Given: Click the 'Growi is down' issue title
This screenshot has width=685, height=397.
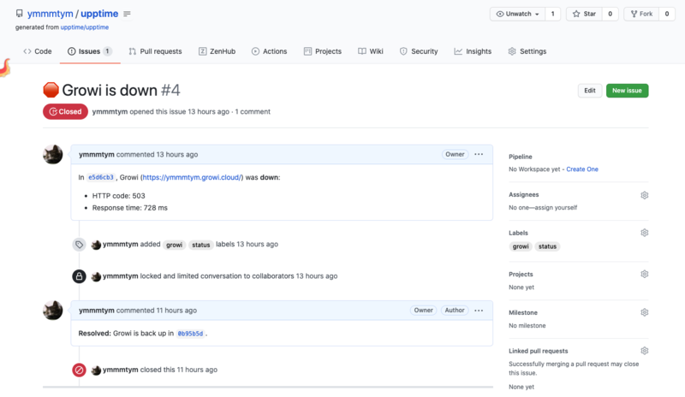Looking at the screenshot, I should point(110,90).
